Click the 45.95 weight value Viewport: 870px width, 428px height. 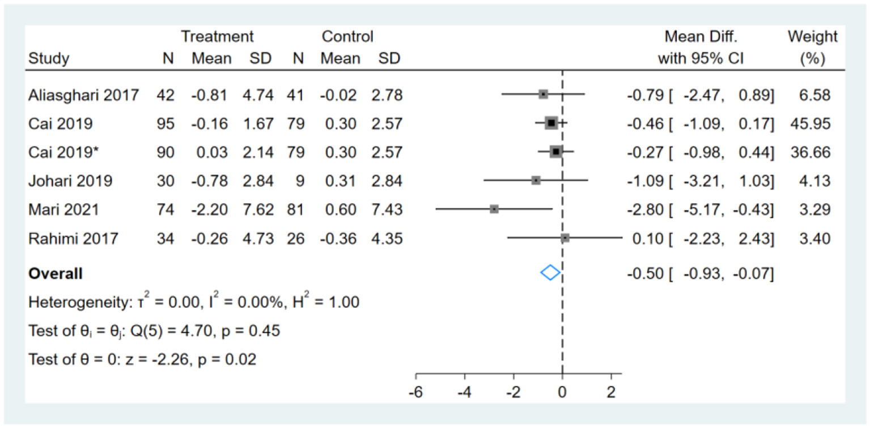(x=810, y=123)
